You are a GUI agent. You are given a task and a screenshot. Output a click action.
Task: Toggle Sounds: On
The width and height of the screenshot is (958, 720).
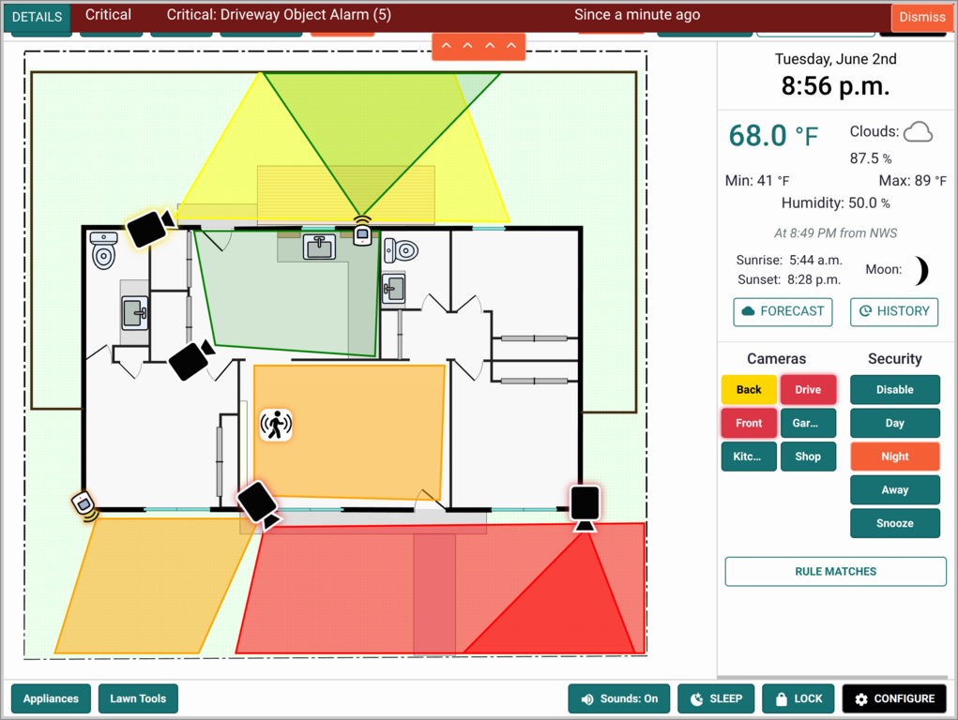(619, 698)
